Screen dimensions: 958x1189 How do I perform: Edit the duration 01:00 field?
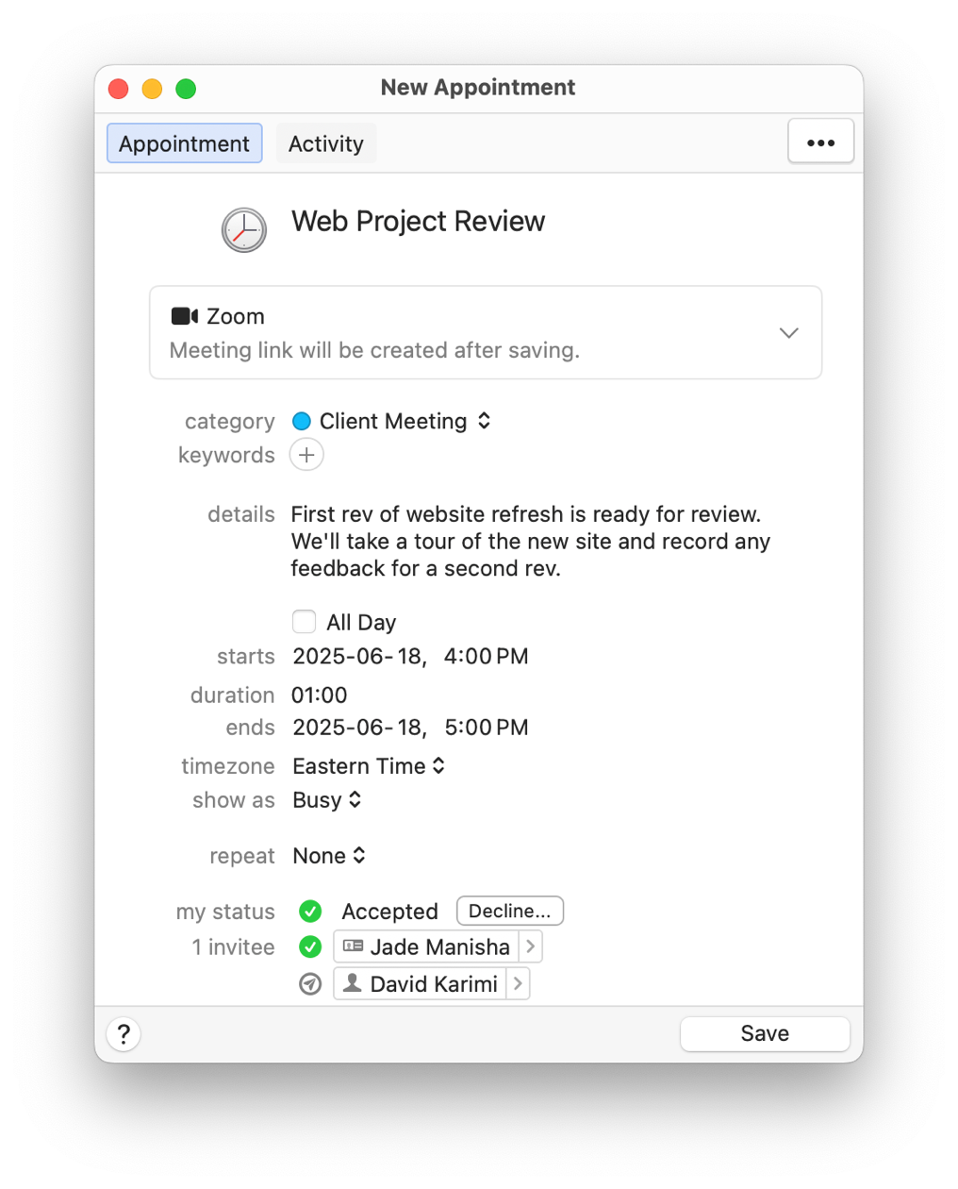(x=320, y=695)
